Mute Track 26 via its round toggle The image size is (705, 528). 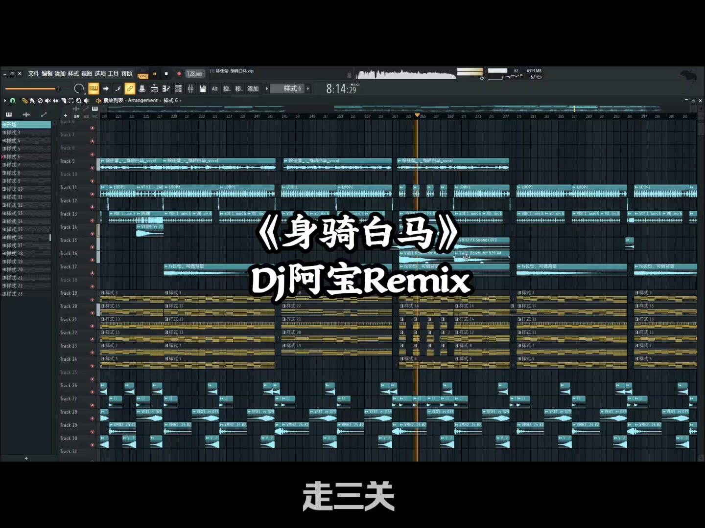point(92,392)
